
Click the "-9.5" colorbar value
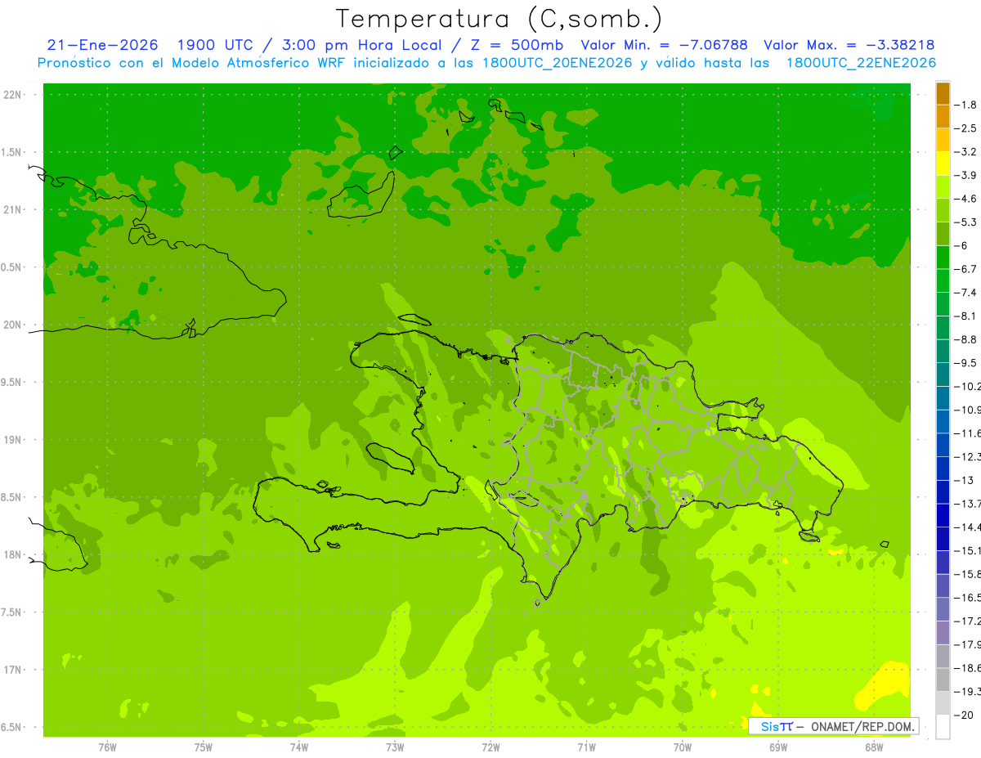coord(965,362)
